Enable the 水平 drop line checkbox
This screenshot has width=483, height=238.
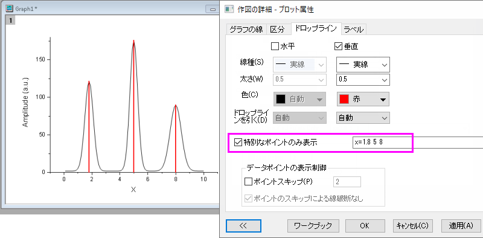point(275,47)
